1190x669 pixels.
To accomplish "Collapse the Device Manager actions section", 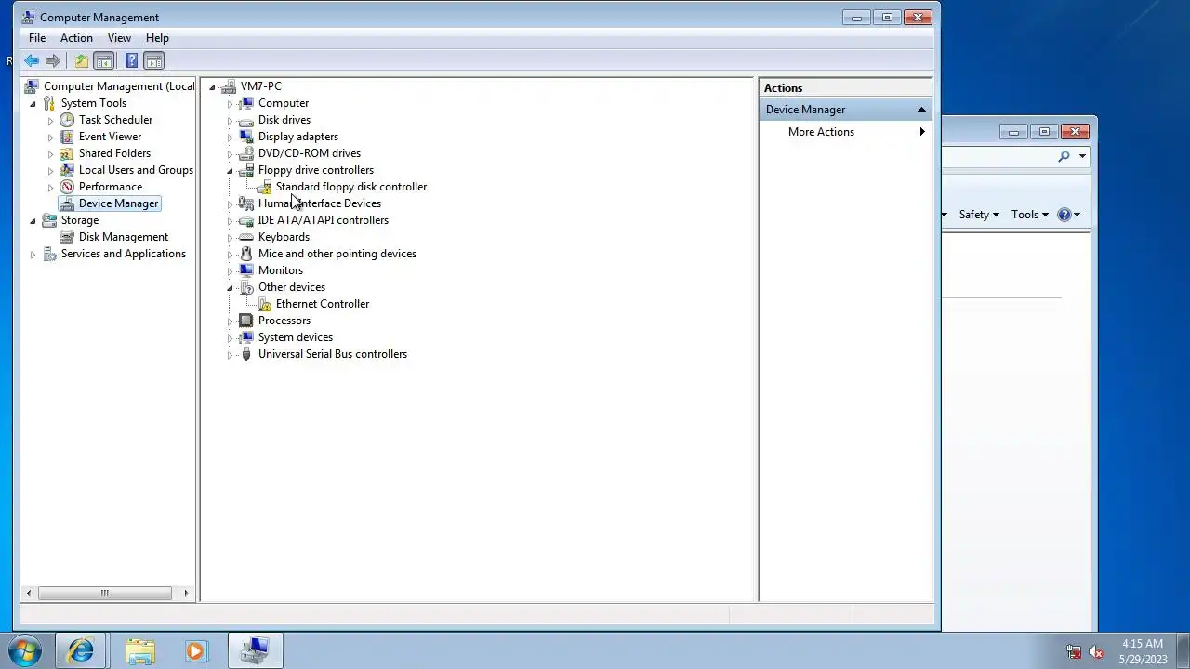I will pos(921,110).
